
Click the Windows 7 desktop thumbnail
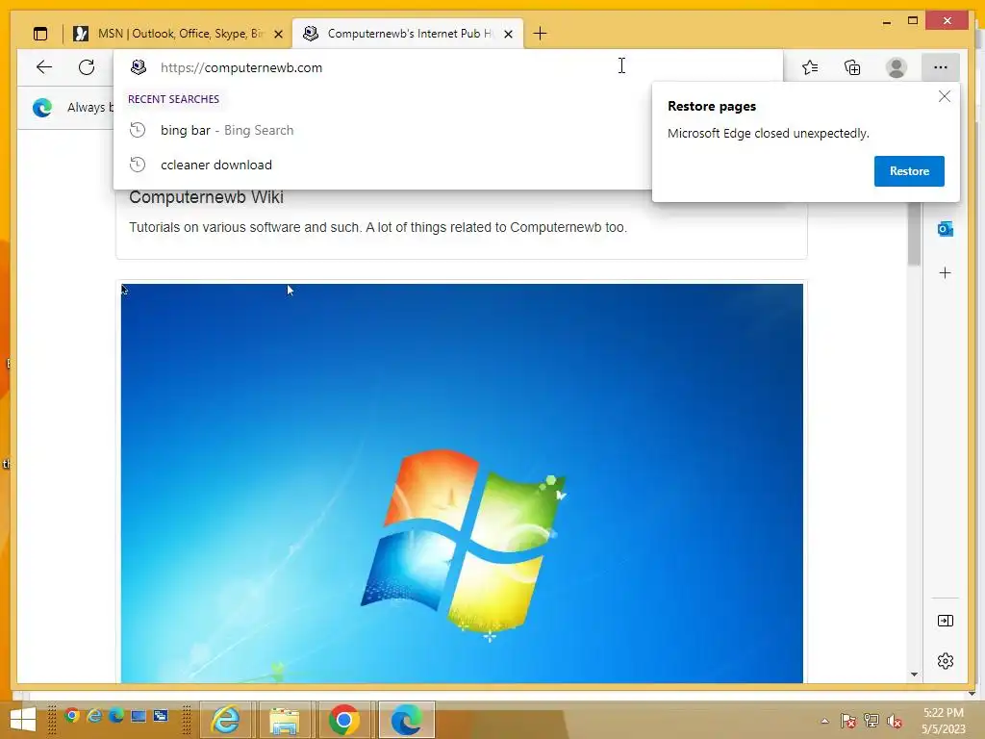(x=462, y=483)
